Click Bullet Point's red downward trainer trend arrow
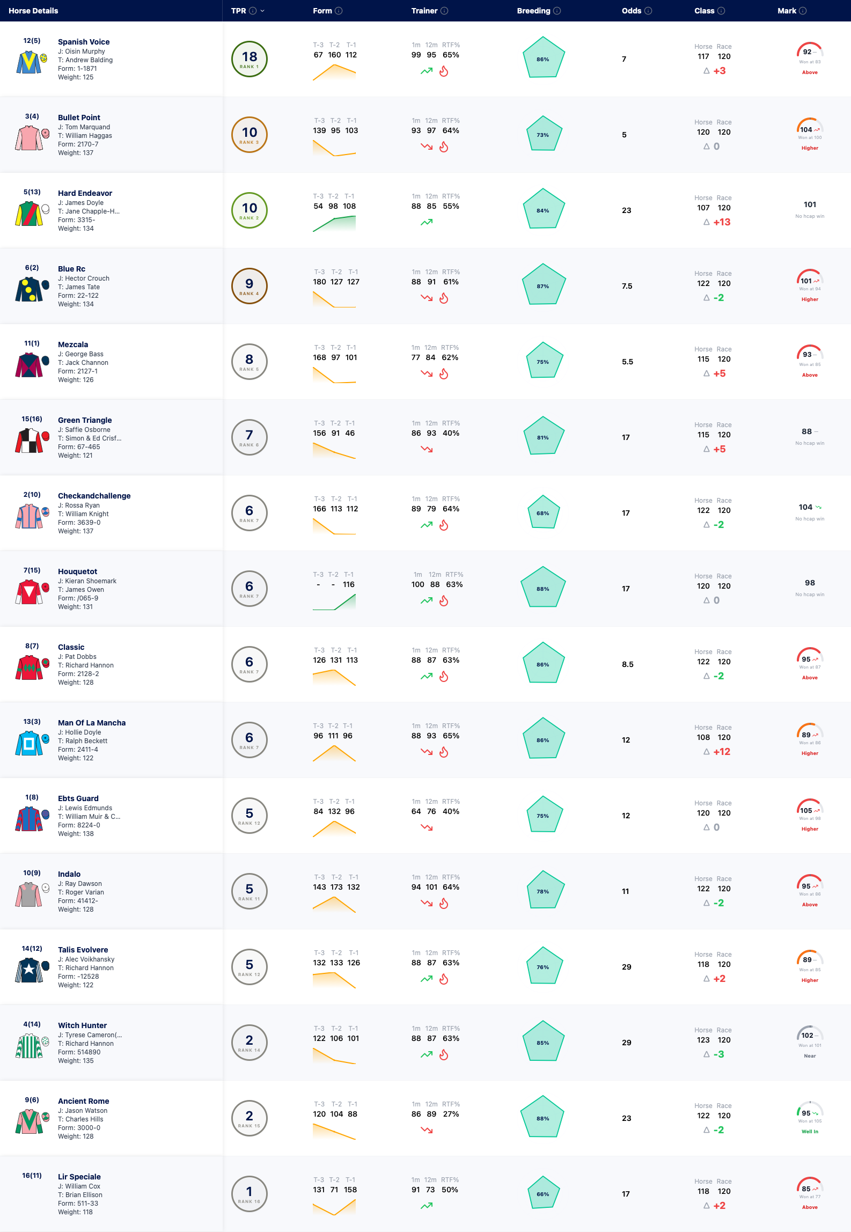 (x=427, y=146)
